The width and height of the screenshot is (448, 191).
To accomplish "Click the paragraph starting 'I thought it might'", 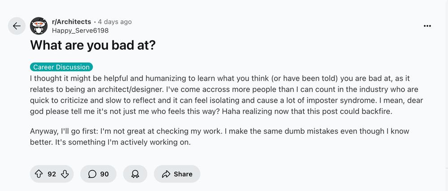I will (x=226, y=95).
